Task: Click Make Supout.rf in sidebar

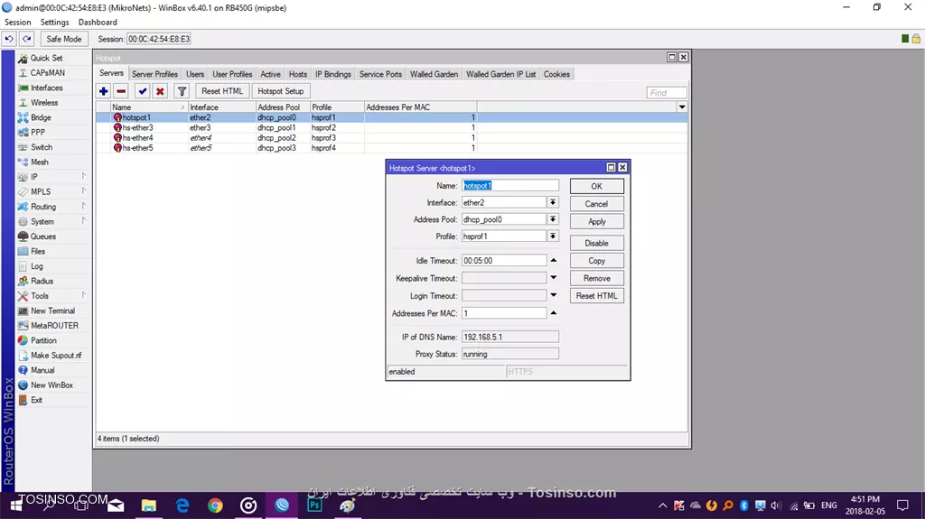Action: (56, 355)
